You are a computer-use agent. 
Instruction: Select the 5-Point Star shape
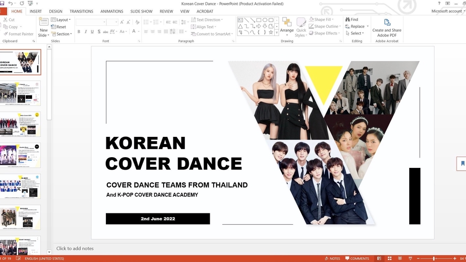pyautogui.click(x=271, y=33)
